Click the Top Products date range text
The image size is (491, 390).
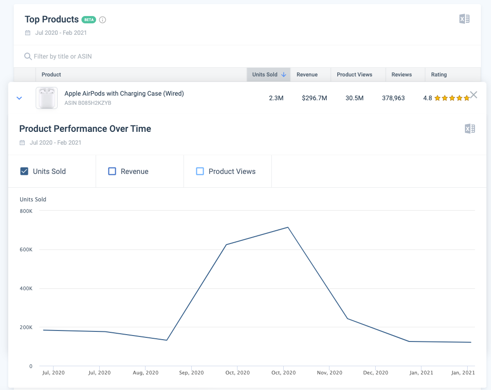[61, 32]
